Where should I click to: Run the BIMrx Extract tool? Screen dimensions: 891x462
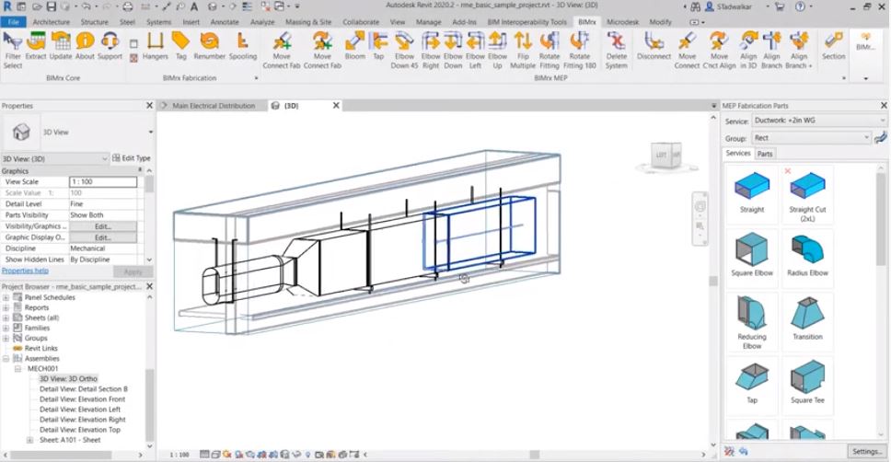click(x=36, y=45)
